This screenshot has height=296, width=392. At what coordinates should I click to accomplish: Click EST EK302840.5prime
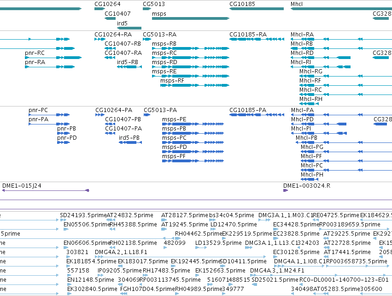(92, 289)
